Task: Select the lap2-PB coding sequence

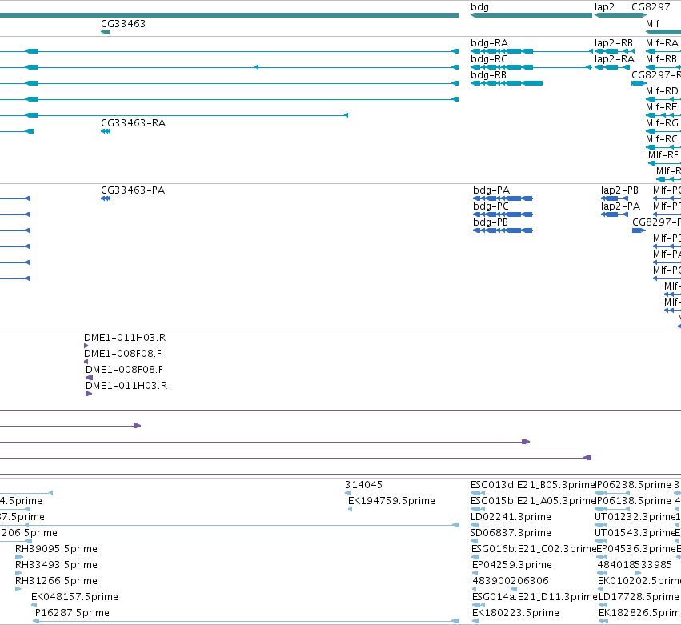Action: 615,198
